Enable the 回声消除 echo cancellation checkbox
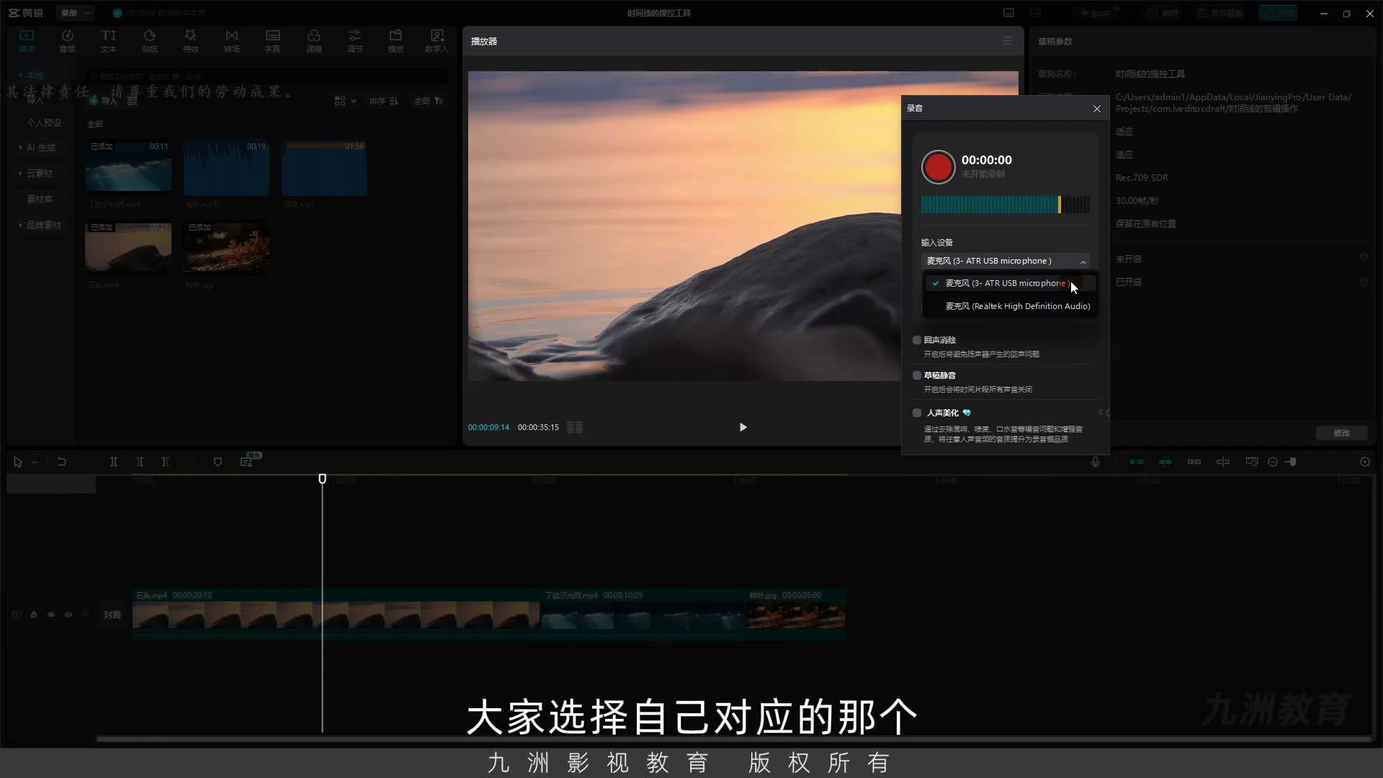 (x=916, y=340)
